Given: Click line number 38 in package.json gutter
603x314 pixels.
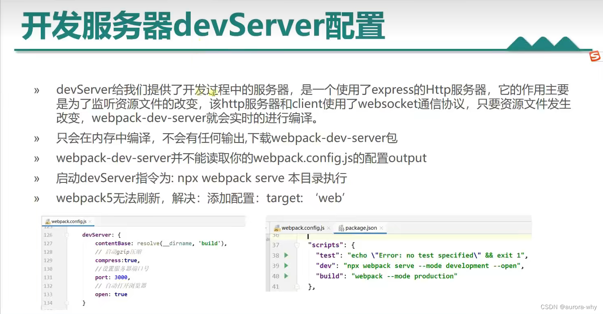Looking at the screenshot, I should [276, 255].
